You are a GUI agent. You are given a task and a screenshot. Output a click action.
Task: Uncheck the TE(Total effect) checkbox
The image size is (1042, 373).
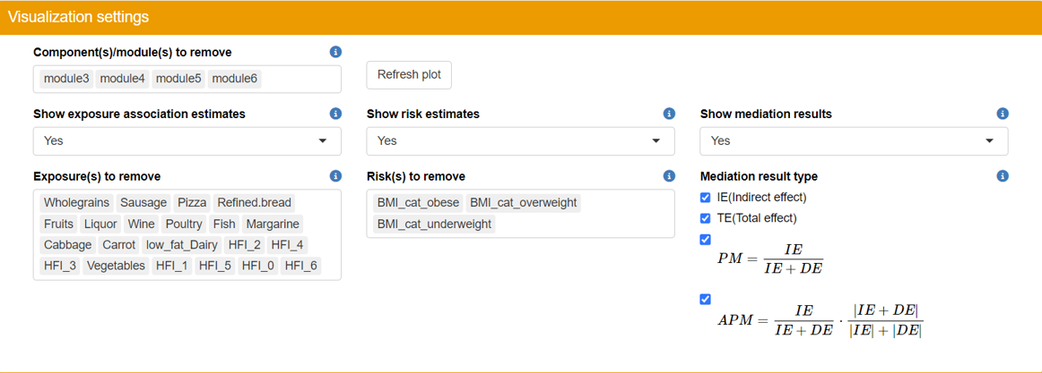point(706,218)
